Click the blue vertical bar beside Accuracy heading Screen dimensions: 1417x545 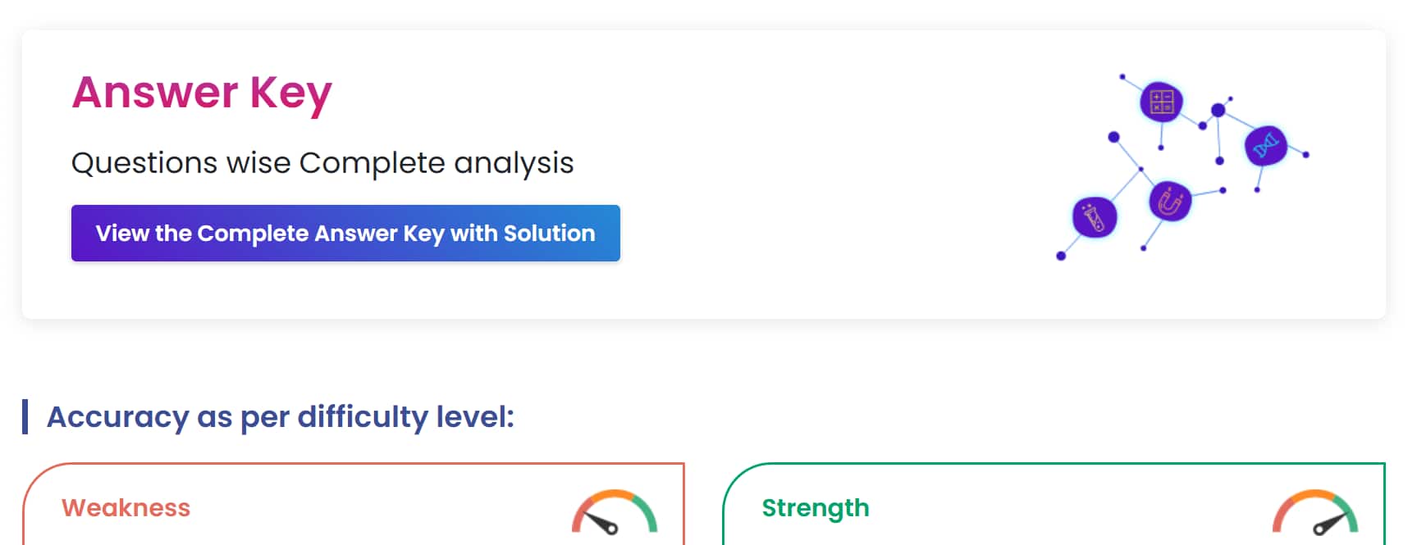(x=25, y=416)
